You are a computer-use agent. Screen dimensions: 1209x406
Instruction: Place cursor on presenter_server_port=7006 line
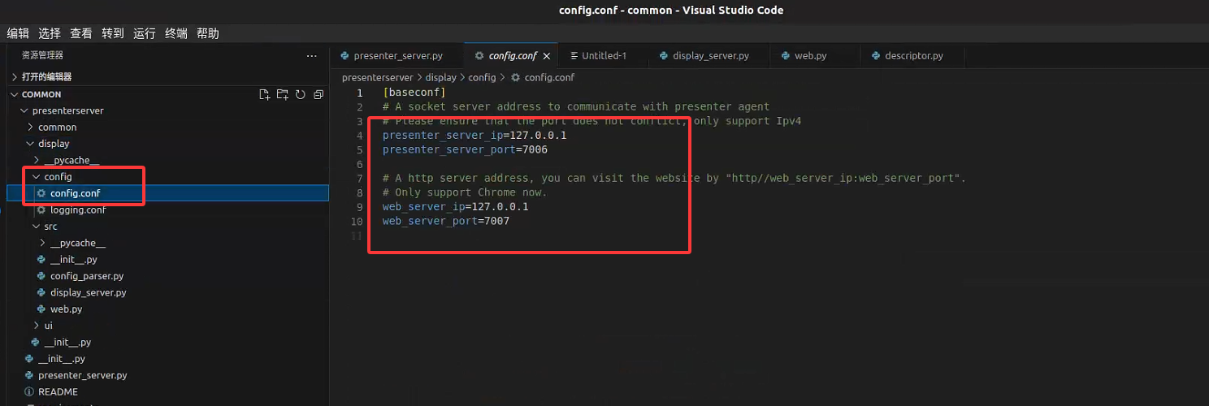[465, 149]
